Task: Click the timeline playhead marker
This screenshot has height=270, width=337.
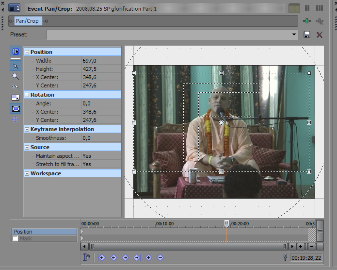Action: point(226,223)
